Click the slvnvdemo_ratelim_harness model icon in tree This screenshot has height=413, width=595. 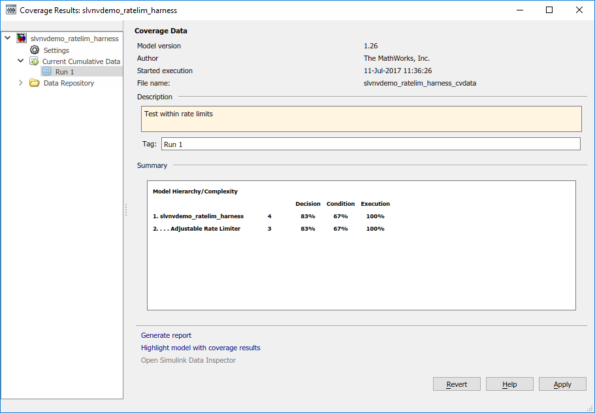pos(22,39)
